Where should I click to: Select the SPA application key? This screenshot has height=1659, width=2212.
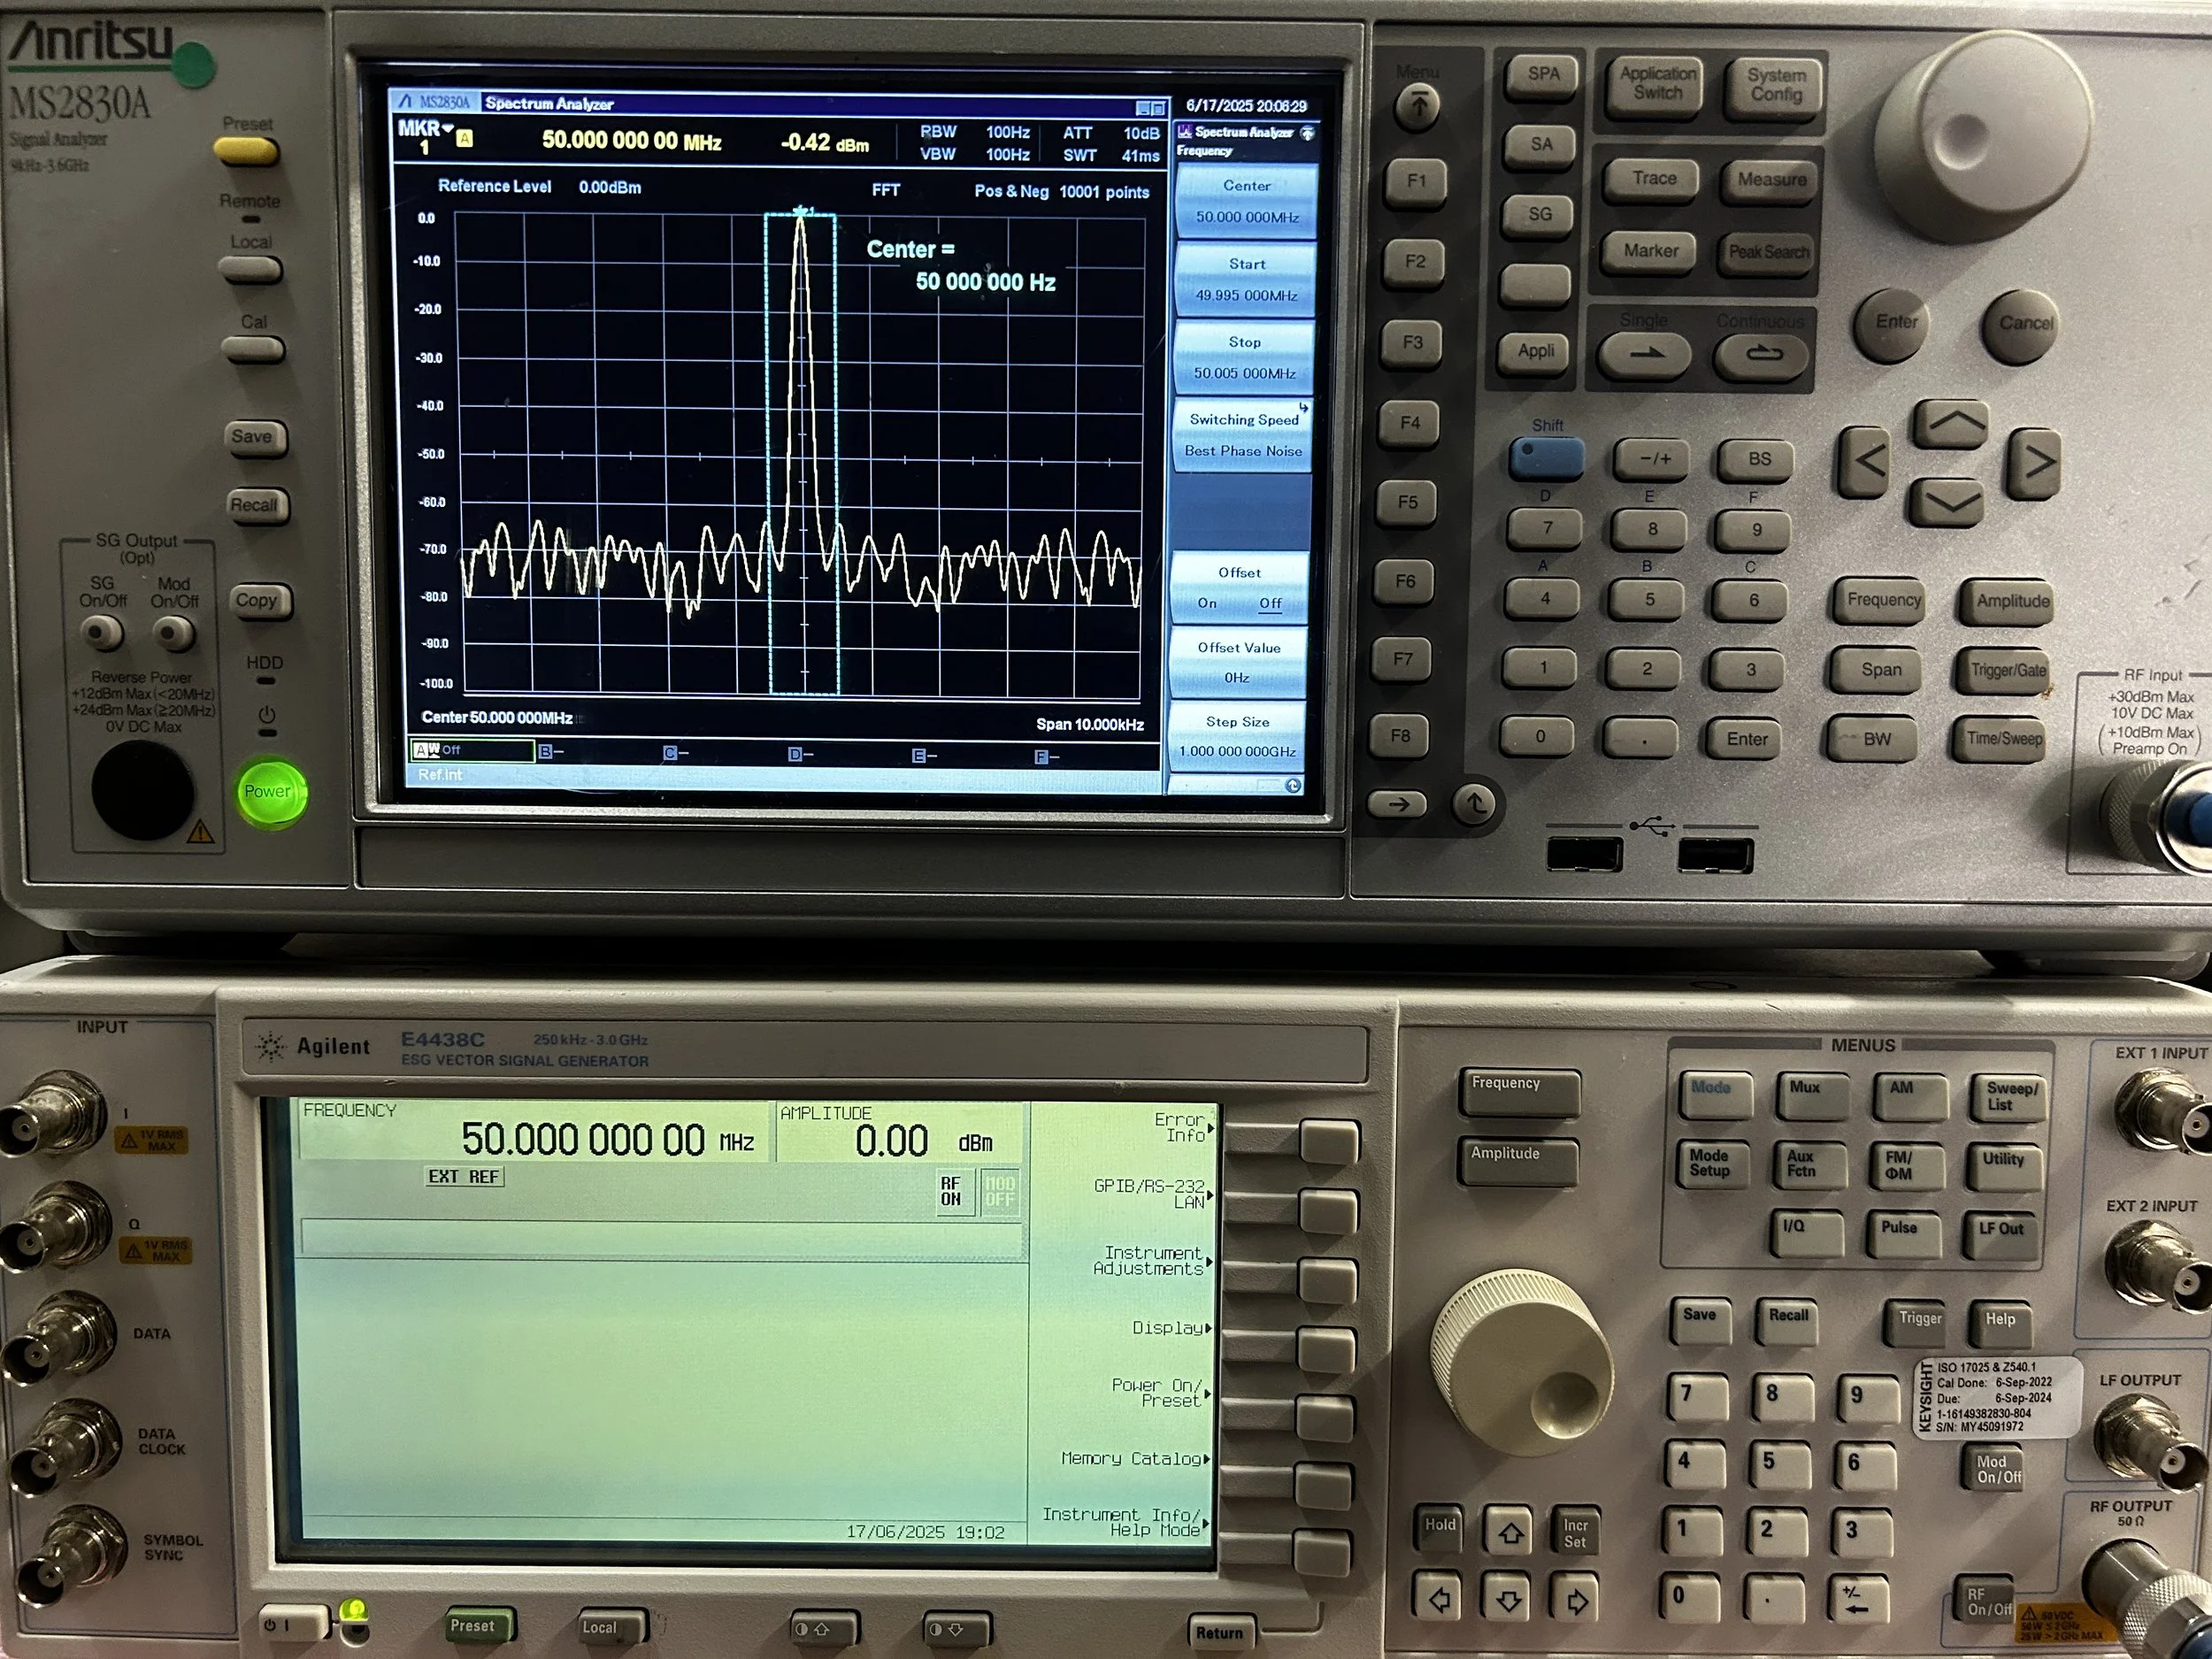1543,76
